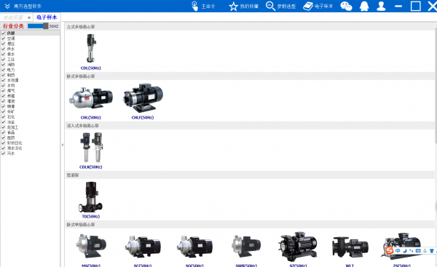Uncheck the 电力 checkbox
Image resolution: width=437 pixels, height=267 pixels.
point(4,70)
